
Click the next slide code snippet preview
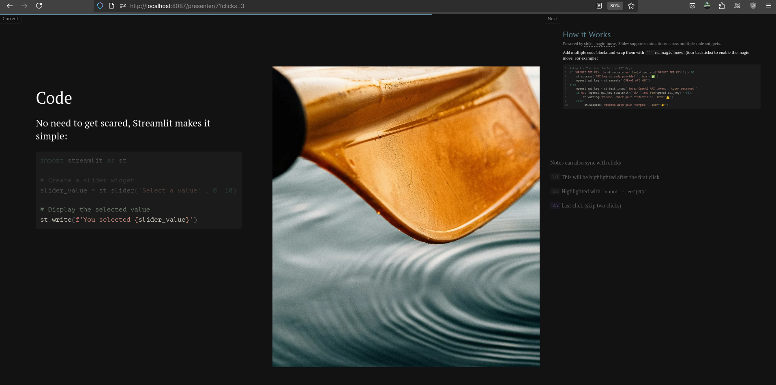click(x=661, y=86)
